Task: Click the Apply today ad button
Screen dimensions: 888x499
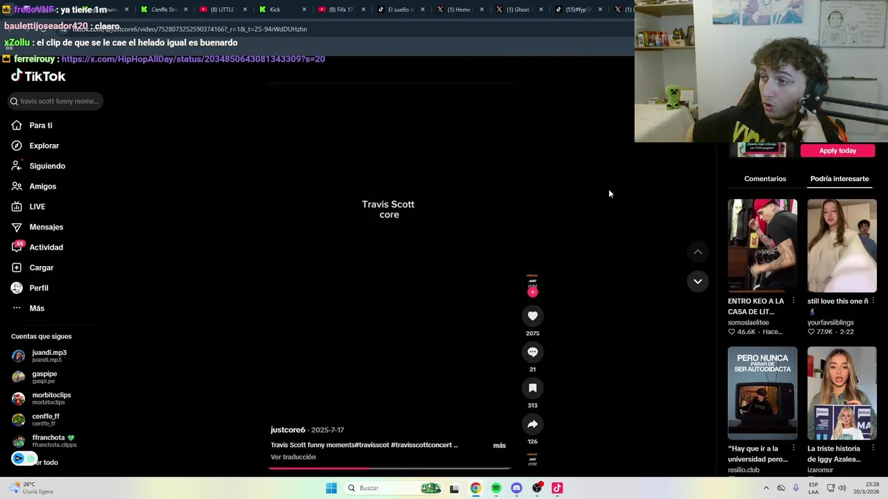Action: point(837,150)
